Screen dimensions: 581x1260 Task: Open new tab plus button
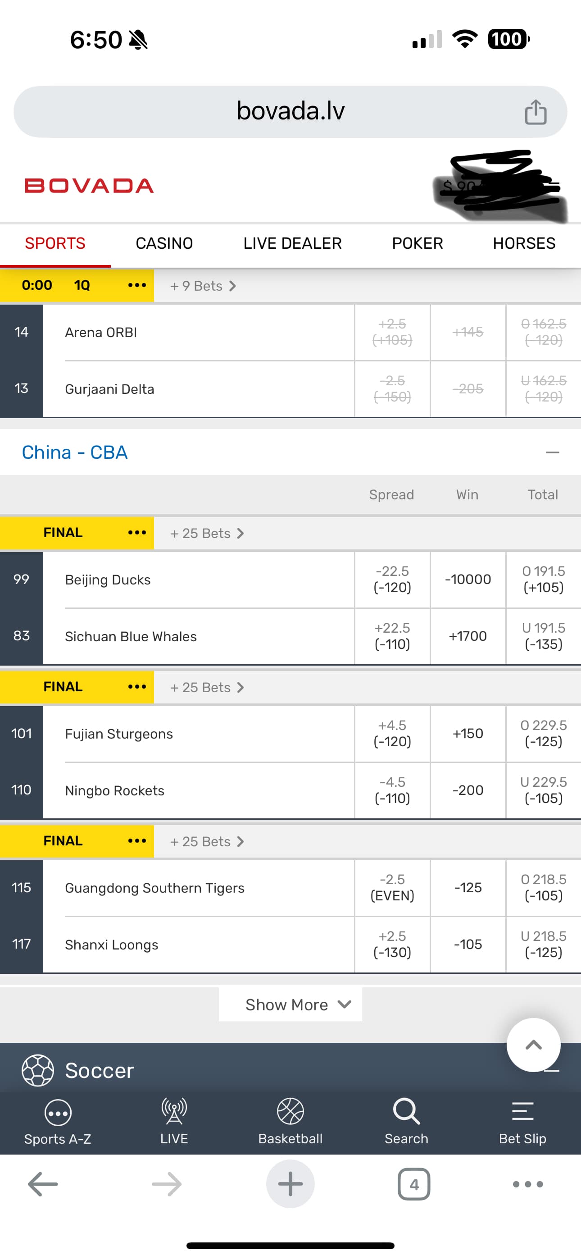(x=290, y=1184)
